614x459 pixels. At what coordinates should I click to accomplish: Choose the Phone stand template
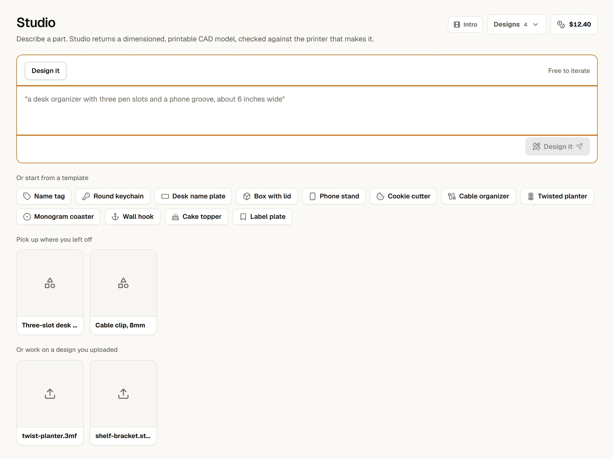click(334, 196)
